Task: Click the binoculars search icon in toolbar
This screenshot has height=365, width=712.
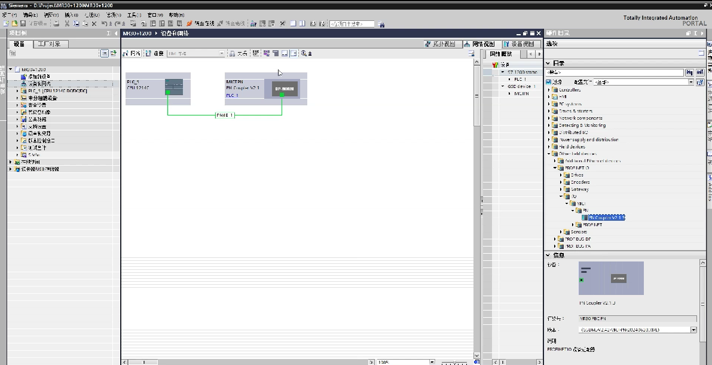Action: point(381,24)
